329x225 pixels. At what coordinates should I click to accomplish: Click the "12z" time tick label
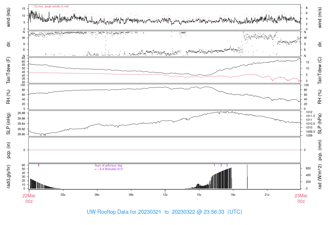(x=165, y=195)
